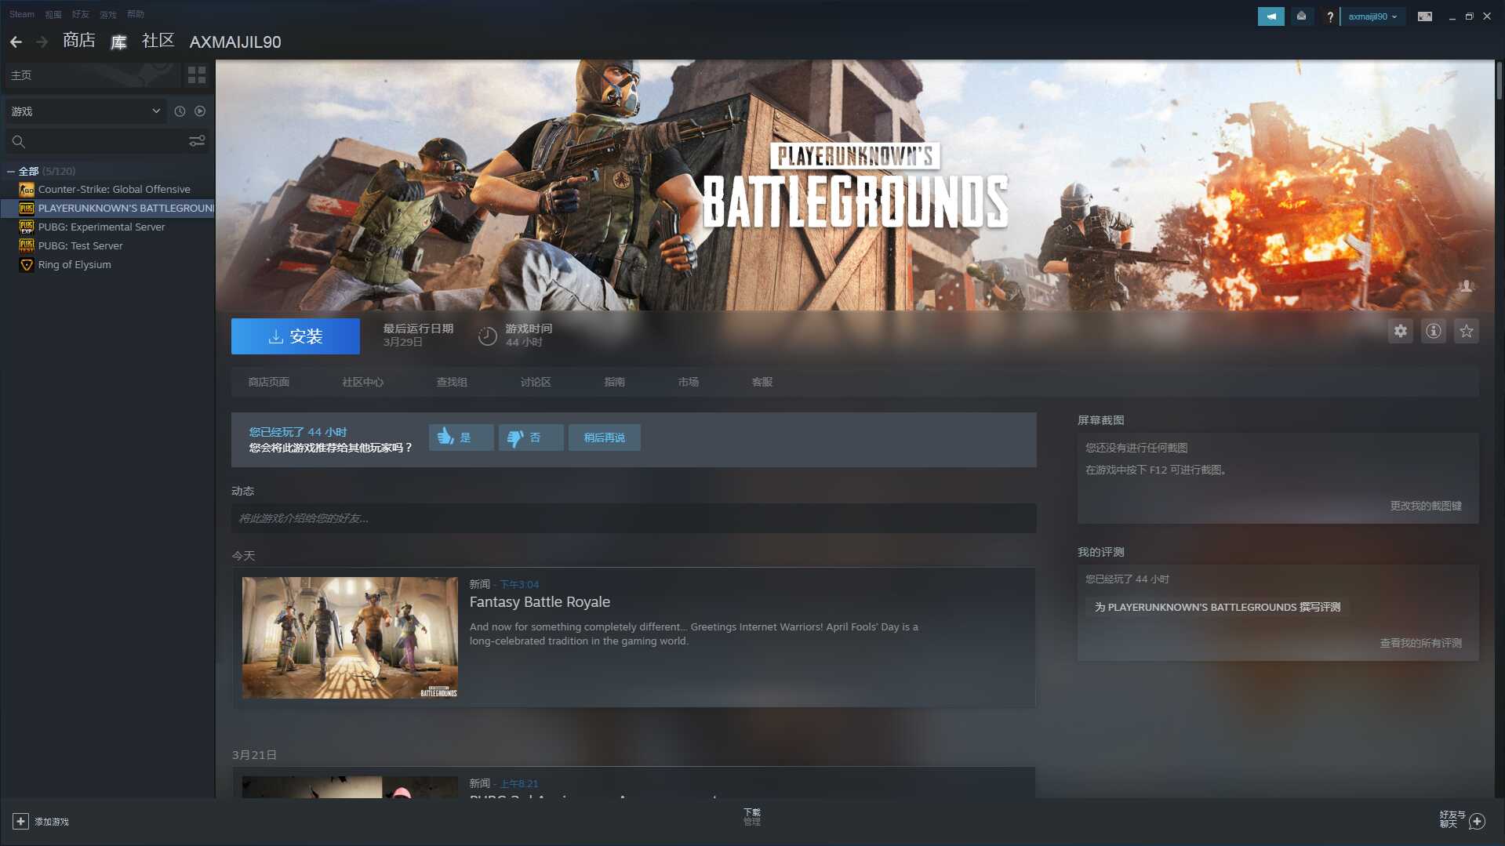Open the Steam menu

(x=22, y=14)
